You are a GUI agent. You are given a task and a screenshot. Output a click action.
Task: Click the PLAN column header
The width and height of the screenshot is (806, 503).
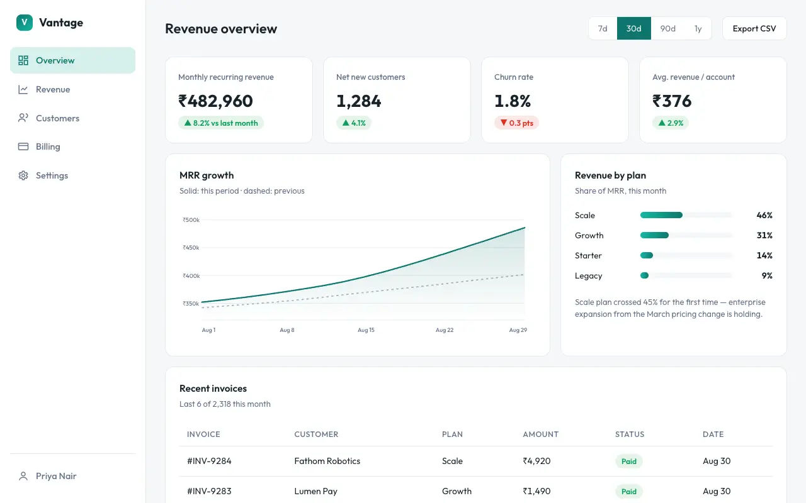(x=452, y=434)
